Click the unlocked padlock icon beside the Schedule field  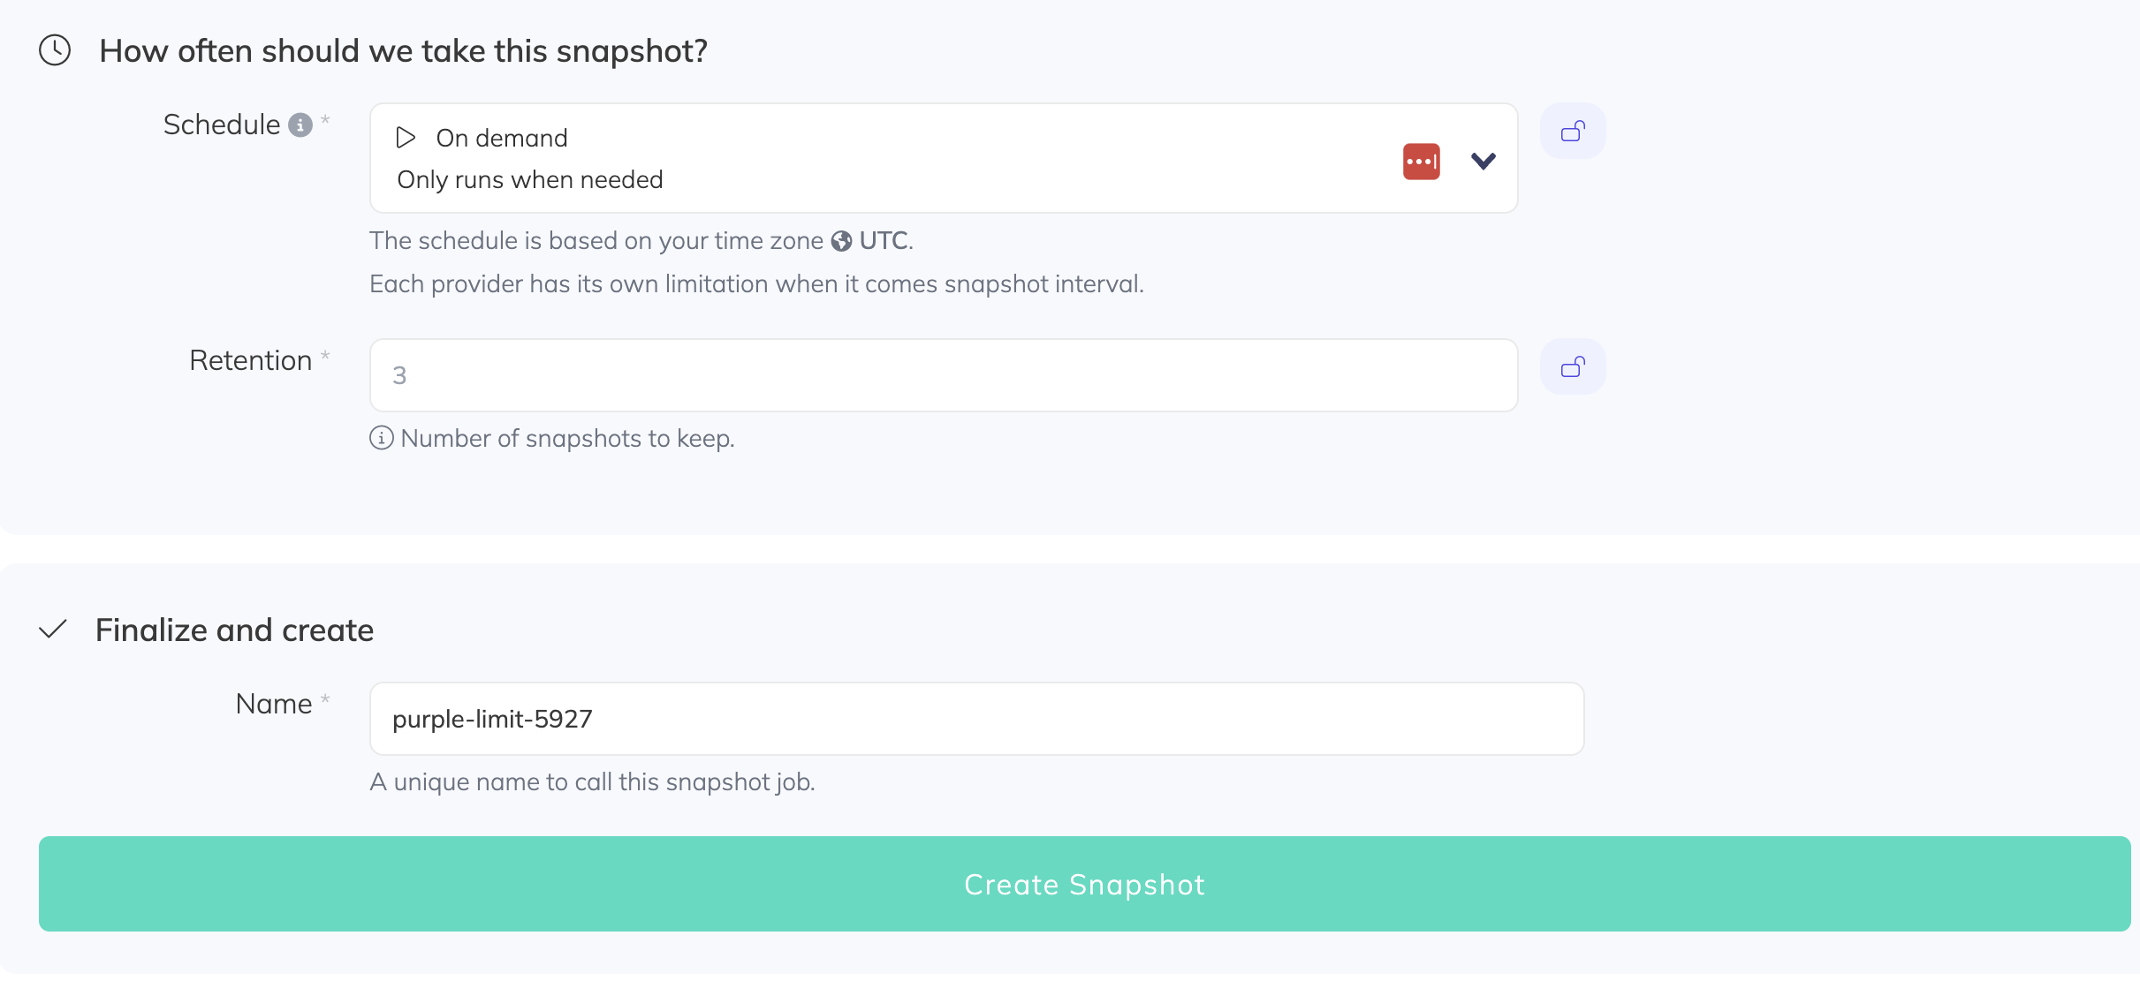(x=1573, y=131)
